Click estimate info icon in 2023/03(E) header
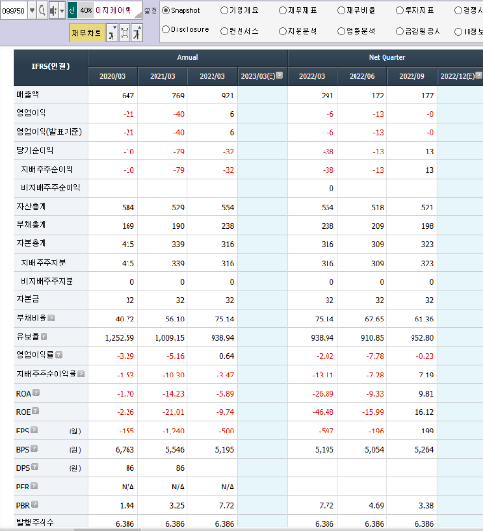The image size is (483, 531). tap(279, 75)
